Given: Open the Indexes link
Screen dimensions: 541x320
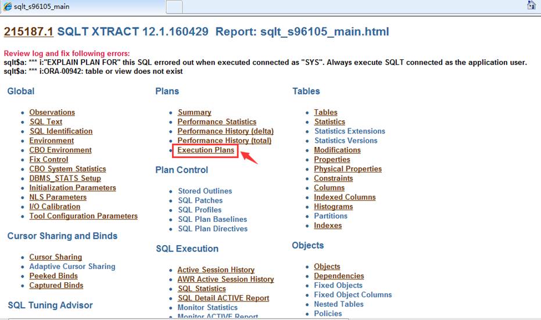Looking at the screenshot, I should click(328, 225).
